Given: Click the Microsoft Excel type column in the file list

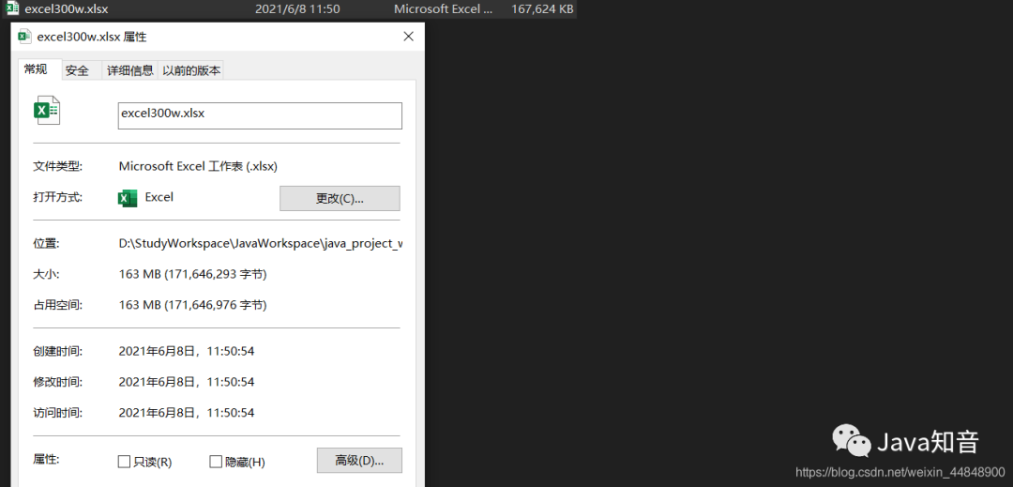Looking at the screenshot, I should coord(443,9).
